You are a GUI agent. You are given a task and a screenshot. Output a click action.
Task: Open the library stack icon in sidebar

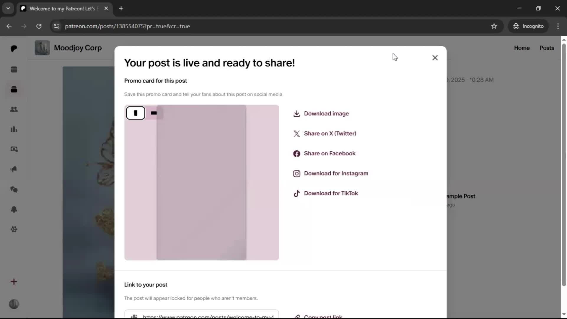point(14,89)
